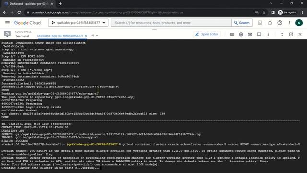Open terminal settings gear
Screen dimensions: 307x173
241,34
